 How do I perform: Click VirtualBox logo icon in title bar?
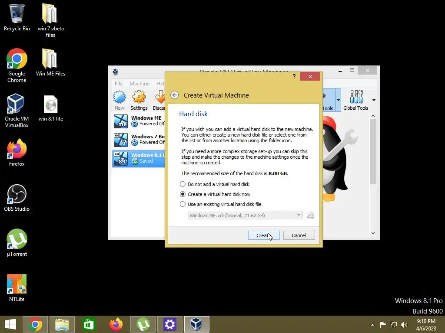(115, 72)
